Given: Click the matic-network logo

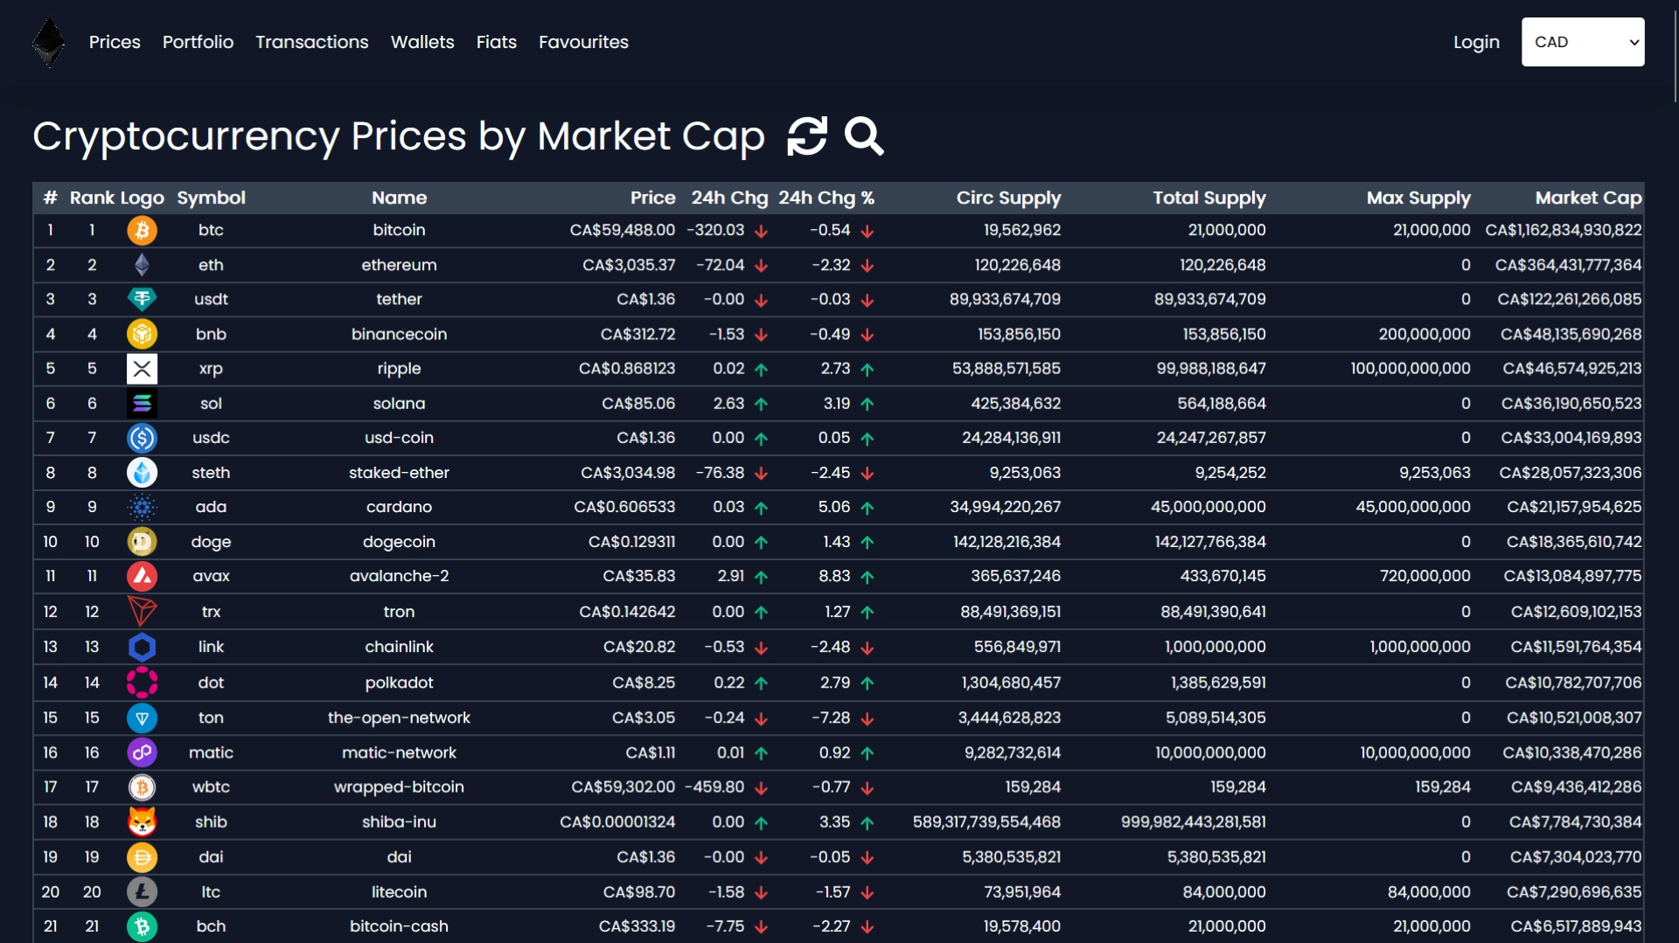Looking at the screenshot, I should pos(142,752).
